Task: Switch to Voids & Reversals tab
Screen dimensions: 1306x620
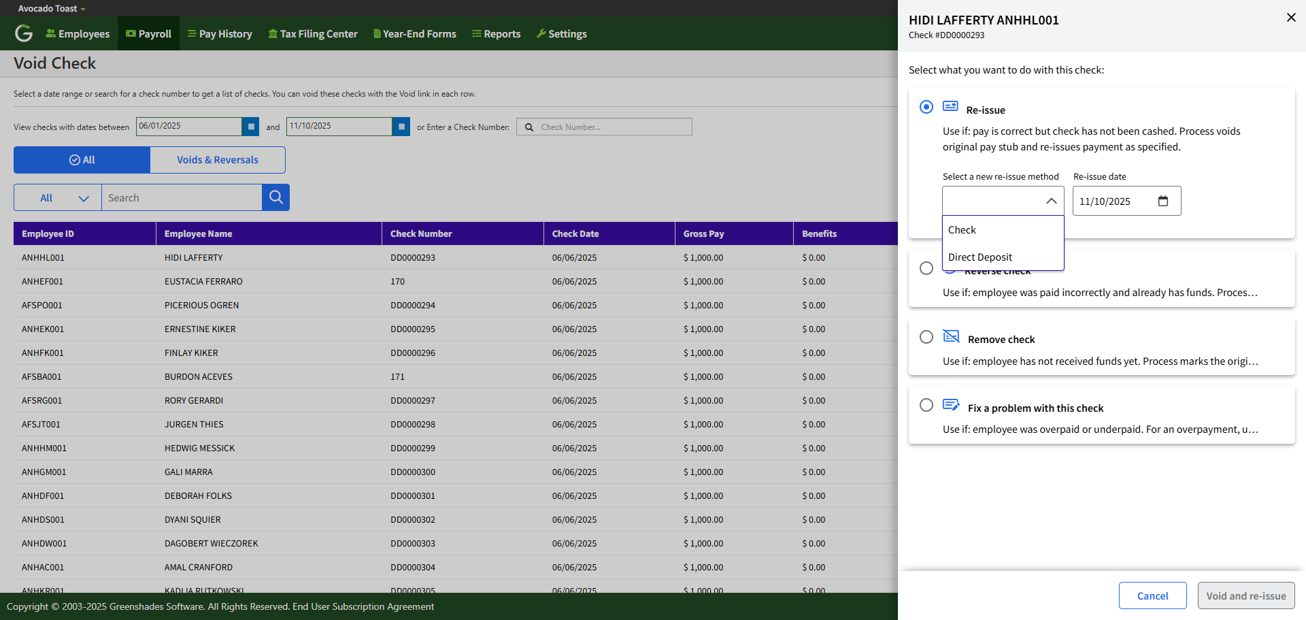Action: (217, 160)
